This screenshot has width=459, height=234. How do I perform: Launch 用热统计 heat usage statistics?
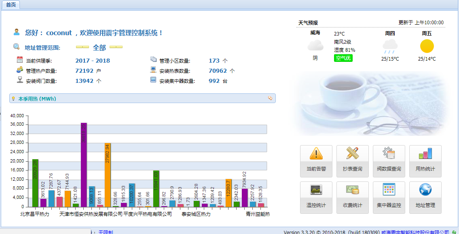(425, 161)
